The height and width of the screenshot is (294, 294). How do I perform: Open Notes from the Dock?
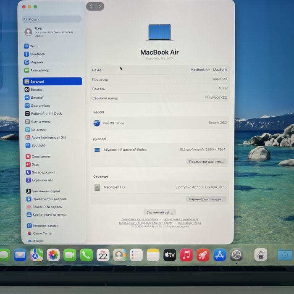(x=153, y=255)
